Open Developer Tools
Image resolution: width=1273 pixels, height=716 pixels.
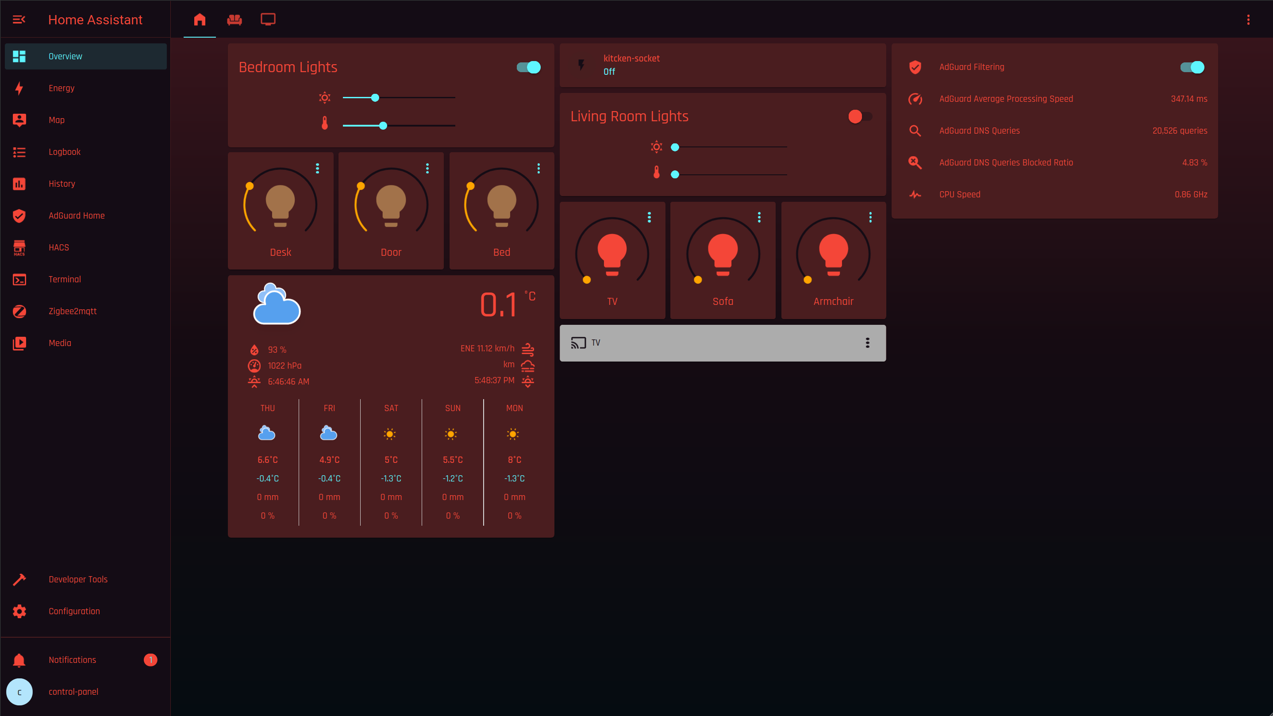click(77, 579)
